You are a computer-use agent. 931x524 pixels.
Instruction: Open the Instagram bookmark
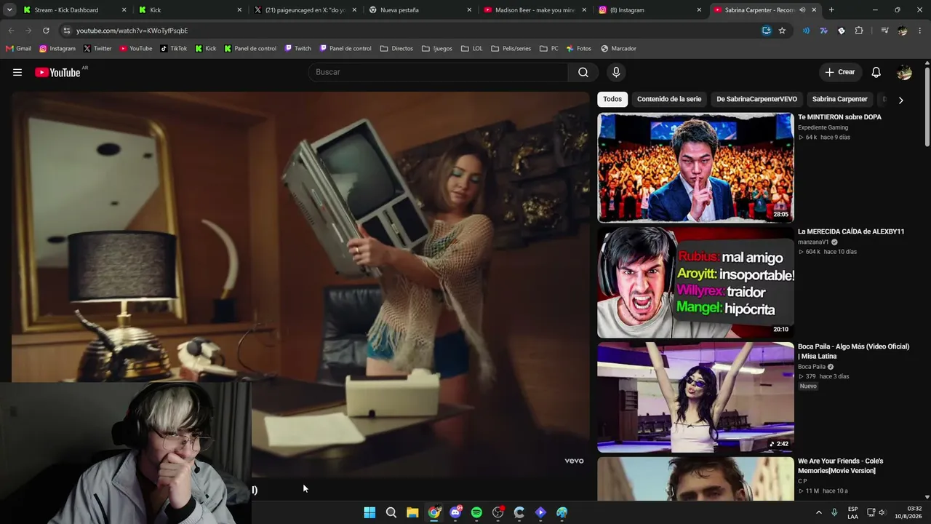pyautogui.click(x=57, y=49)
